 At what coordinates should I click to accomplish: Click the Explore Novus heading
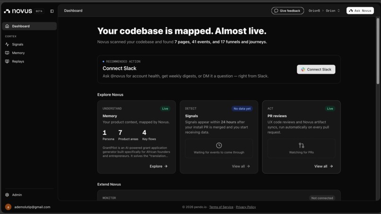pos(110,95)
